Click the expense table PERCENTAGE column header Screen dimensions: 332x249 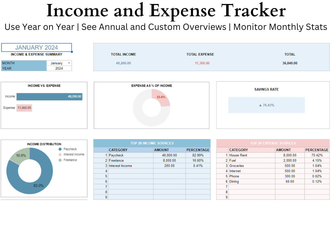tap(317, 150)
